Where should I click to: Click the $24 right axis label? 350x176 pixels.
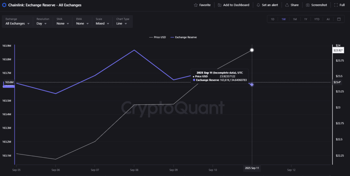coord(338,45)
